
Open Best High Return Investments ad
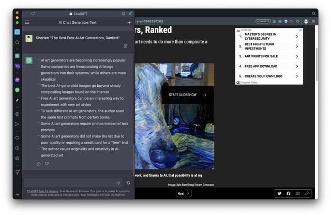[269, 46]
